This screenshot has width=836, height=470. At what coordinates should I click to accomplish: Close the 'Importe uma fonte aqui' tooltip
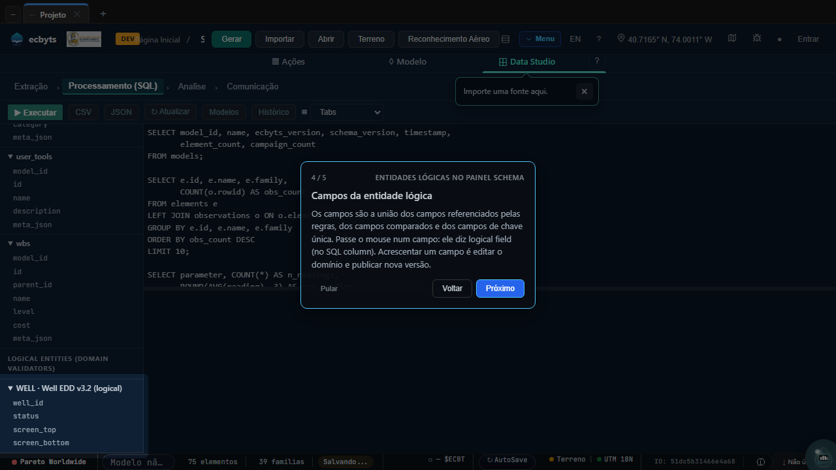585,91
